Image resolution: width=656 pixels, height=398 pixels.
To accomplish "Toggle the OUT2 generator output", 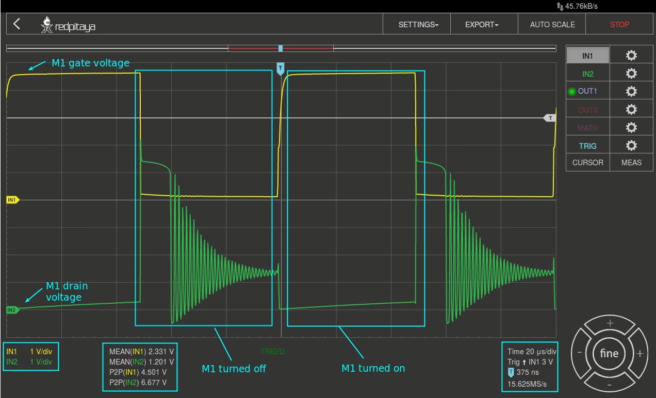I will (x=588, y=110).
